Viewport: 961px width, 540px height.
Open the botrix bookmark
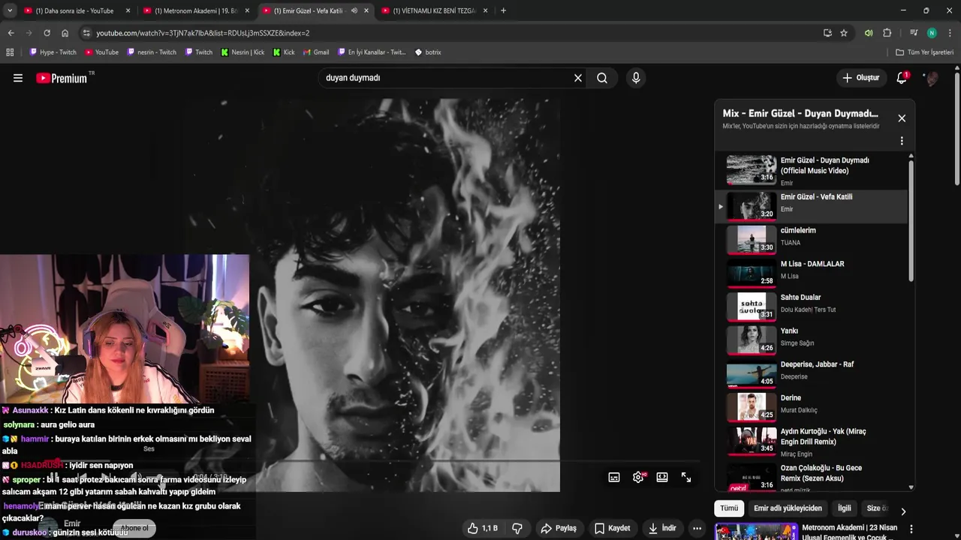pyautogui.click(x=428, y=52)
